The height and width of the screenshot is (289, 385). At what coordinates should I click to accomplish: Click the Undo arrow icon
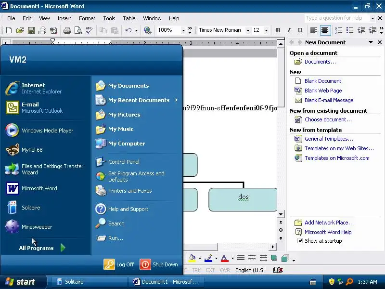pyautogui.click(x=128, y=30)
